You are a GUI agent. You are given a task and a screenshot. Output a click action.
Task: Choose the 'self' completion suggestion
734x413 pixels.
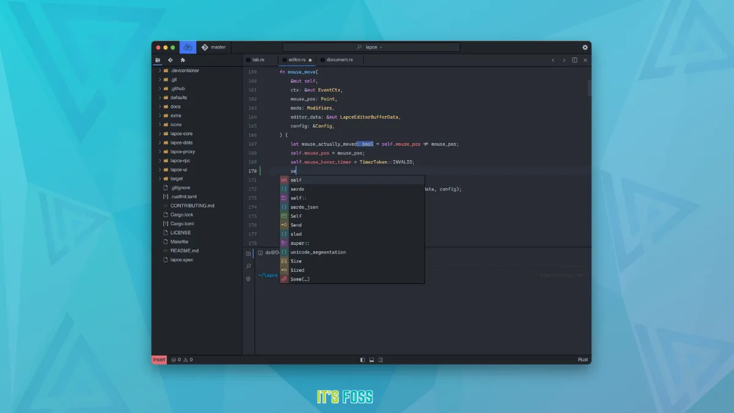pos(352,180)
